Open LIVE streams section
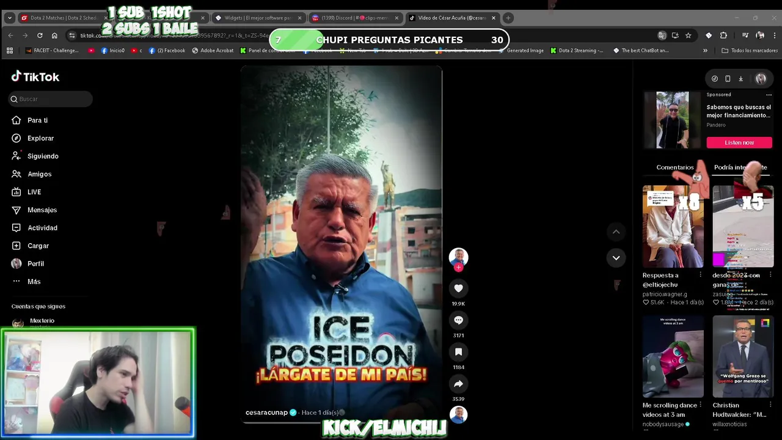The image size is (782, 440). [26, 192]
